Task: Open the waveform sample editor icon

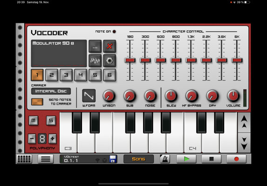Action: [95, 60]
